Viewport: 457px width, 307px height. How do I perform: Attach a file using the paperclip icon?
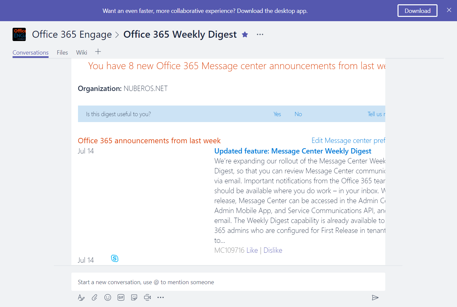point(95,297)
